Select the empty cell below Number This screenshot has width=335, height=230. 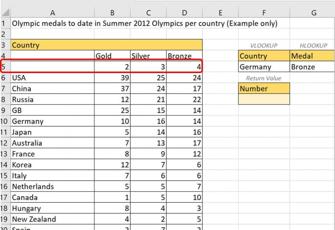(x=264, y=99)
